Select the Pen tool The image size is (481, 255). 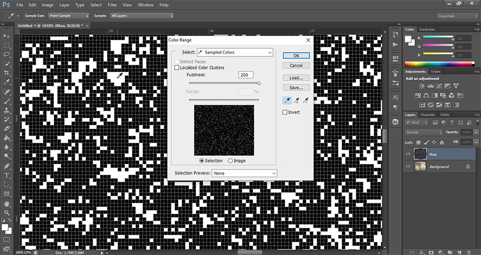[x=7, y=166]
